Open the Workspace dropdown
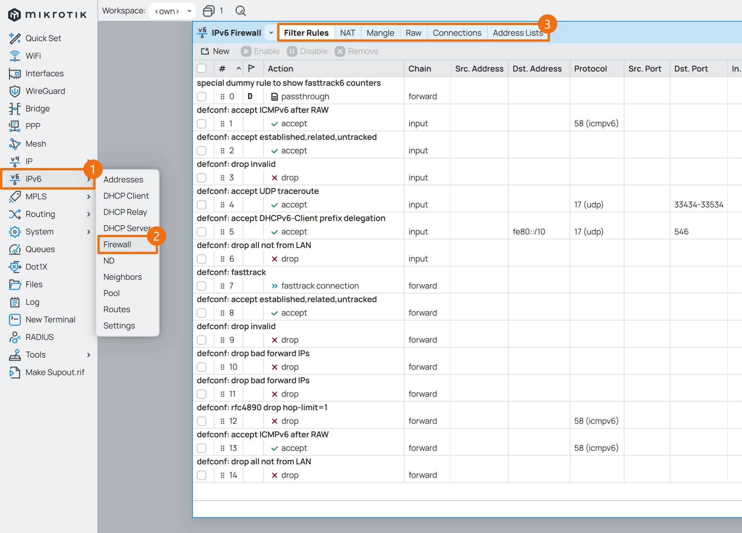Viewport: 742px width, 533px height. pyautogui.click(x=172, y=11)
